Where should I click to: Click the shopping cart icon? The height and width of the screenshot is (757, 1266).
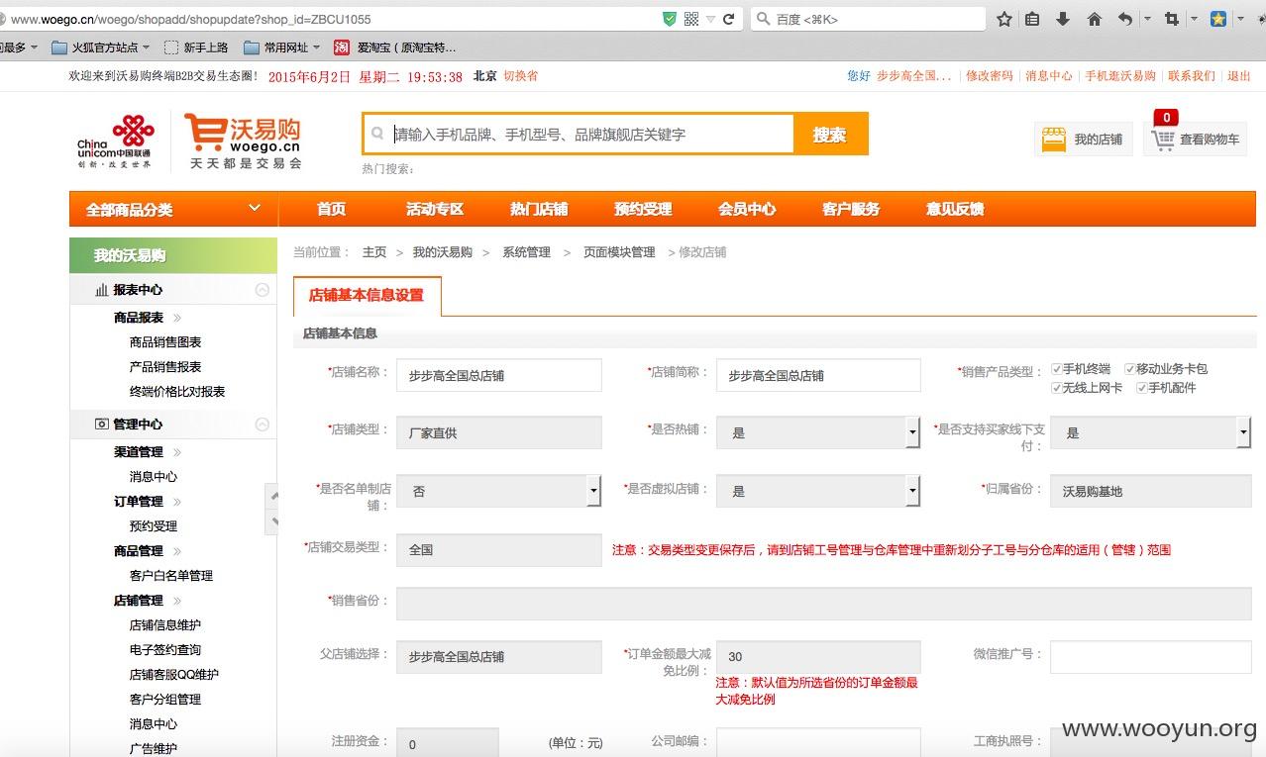pos(1163,141)
